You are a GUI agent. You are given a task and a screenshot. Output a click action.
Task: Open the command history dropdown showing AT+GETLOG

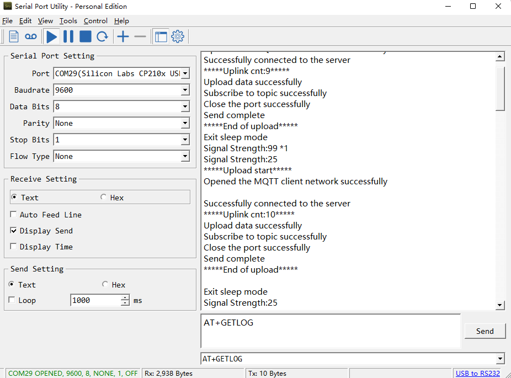tap(501, 359)
